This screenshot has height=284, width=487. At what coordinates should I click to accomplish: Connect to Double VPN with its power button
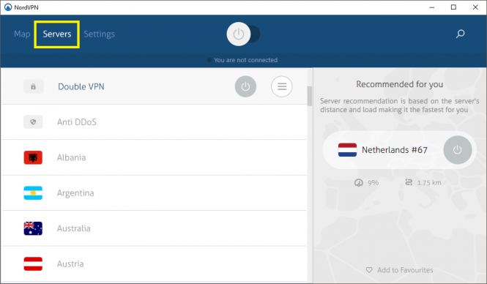[245, 86]
